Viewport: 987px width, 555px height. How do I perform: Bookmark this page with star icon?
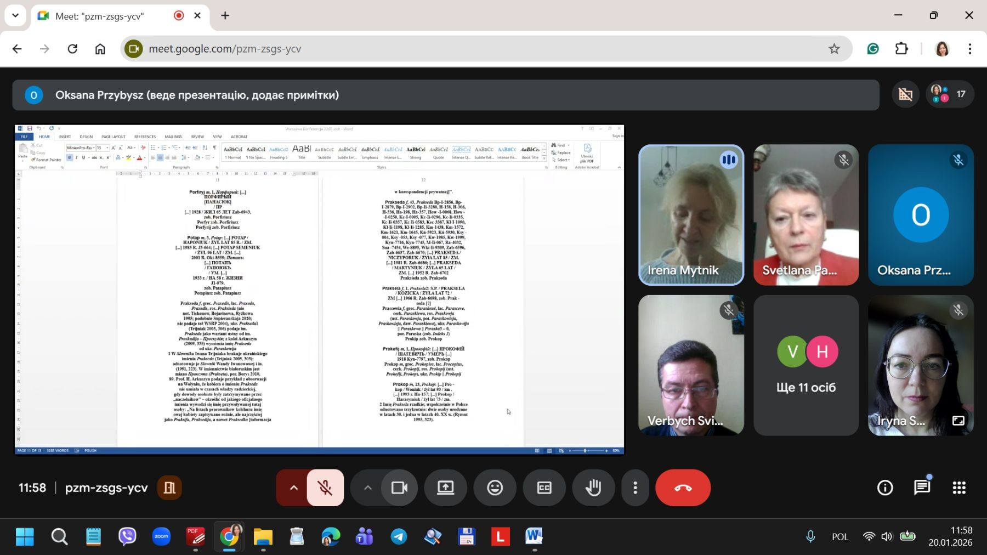click(834, 49)
